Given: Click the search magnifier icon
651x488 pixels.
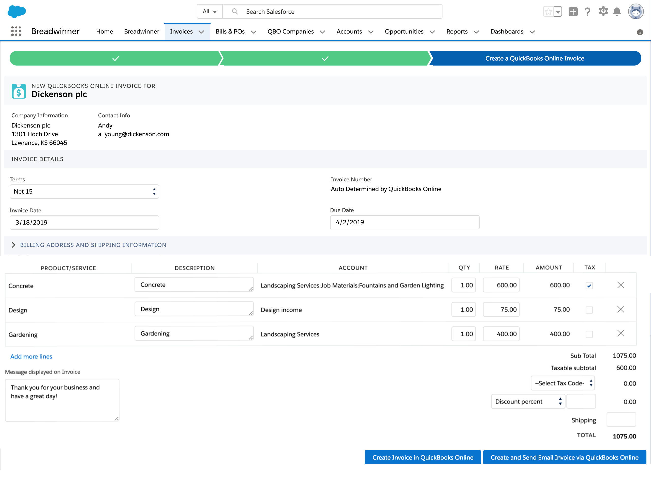Looking at the screenshot, I should [234, 11].
